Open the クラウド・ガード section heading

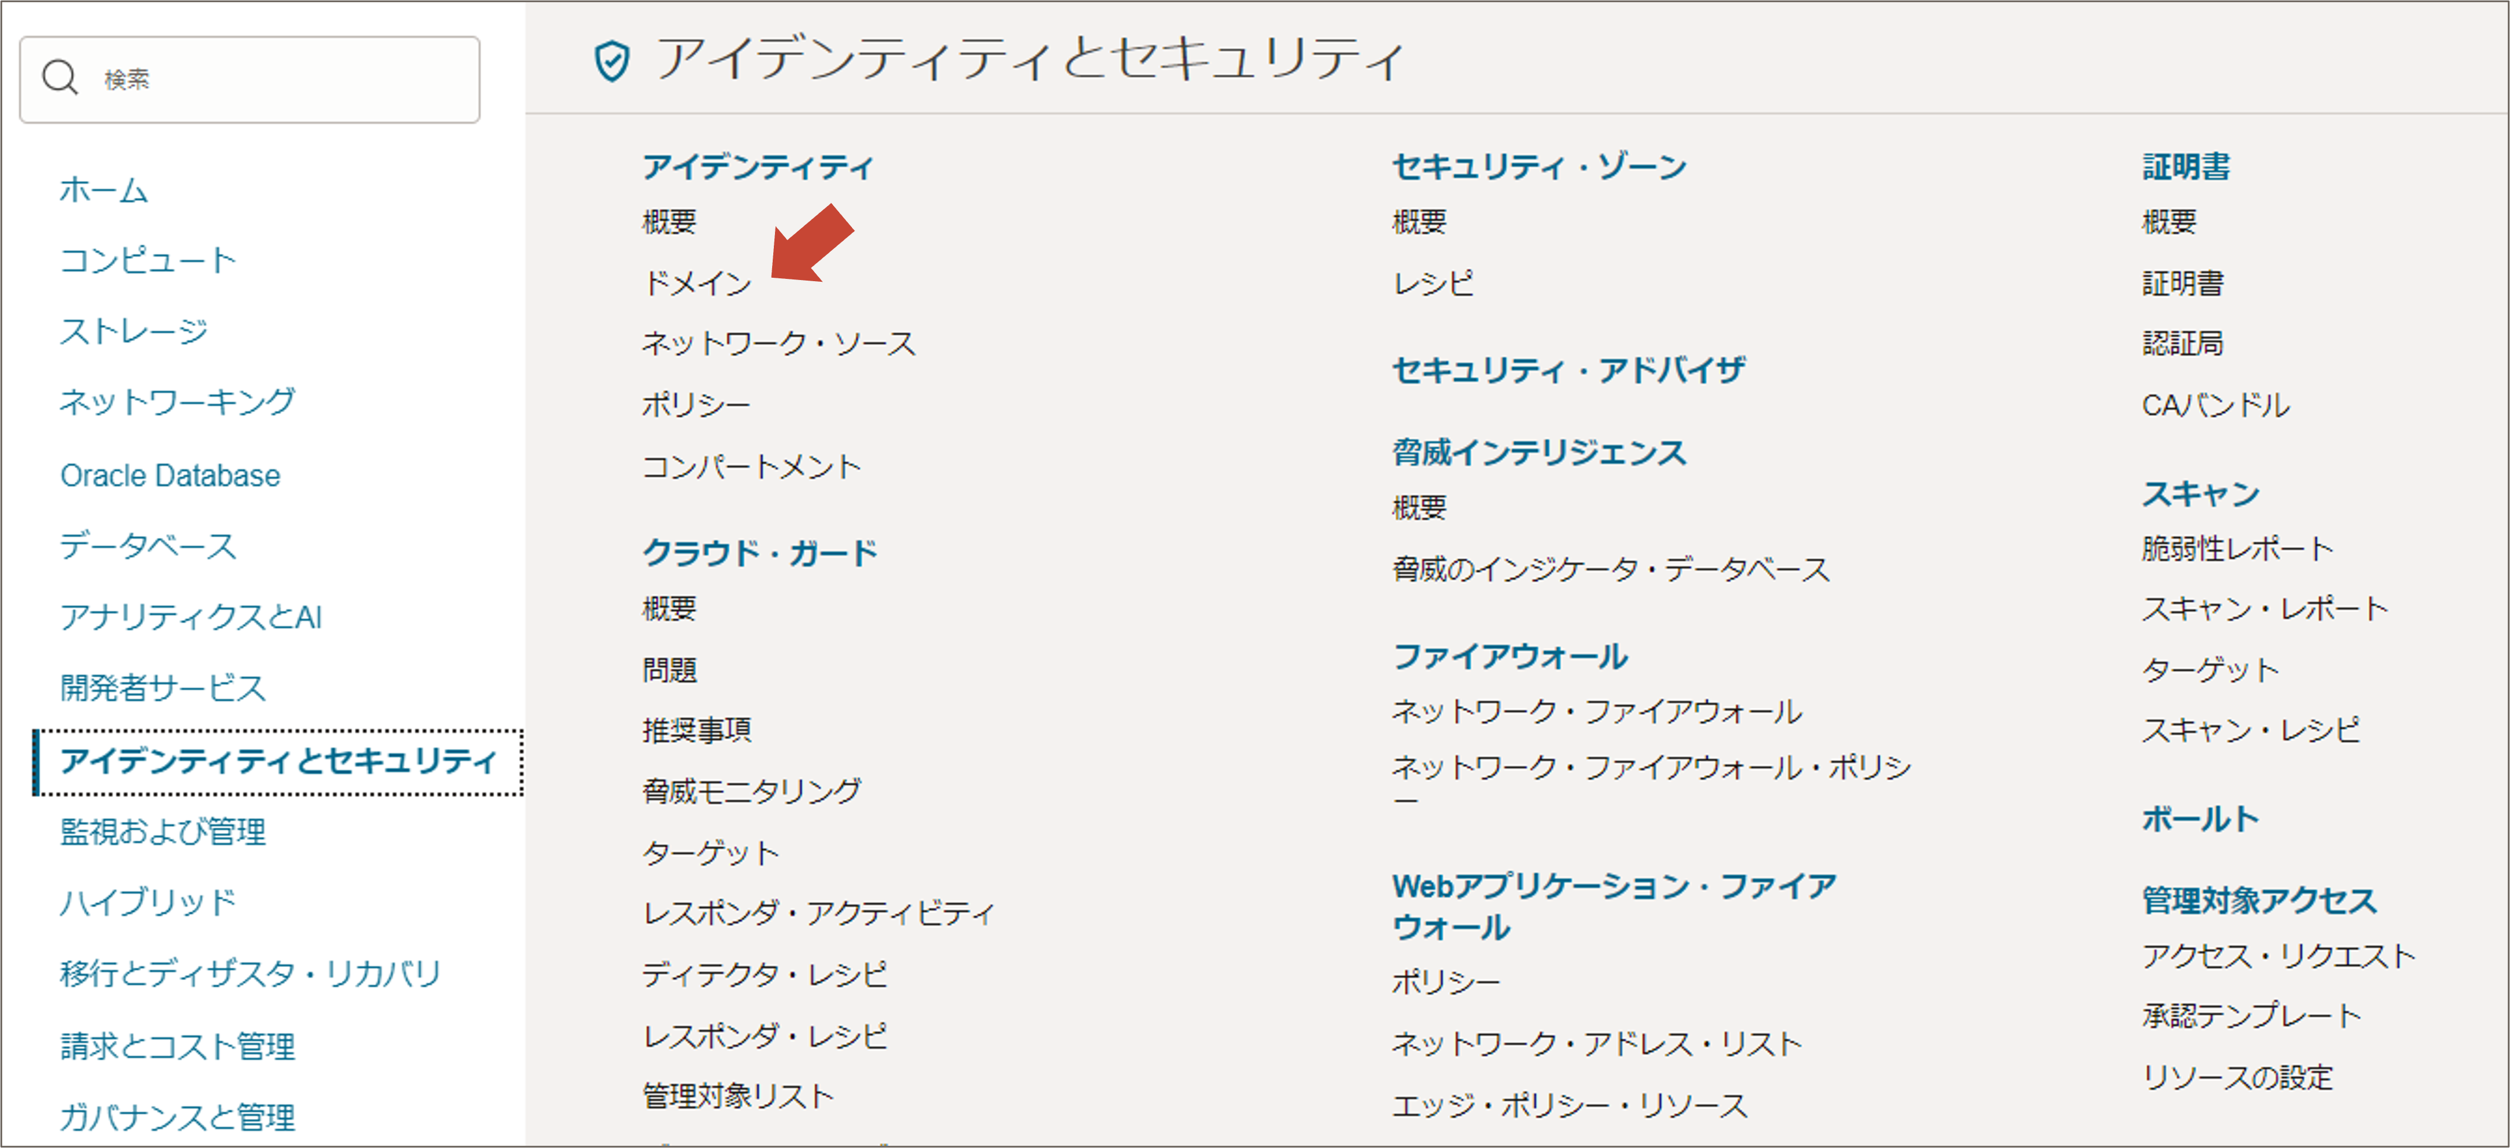pyautogui.click(x=760, y=552)
